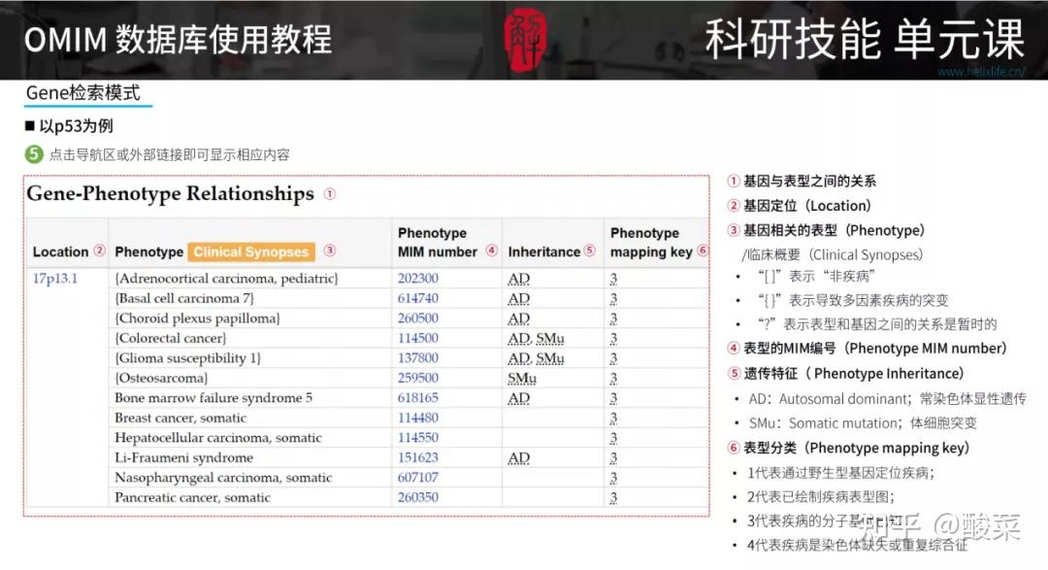
Task: Open the orange Clinical Synopses button
Action: coord(253,251)
